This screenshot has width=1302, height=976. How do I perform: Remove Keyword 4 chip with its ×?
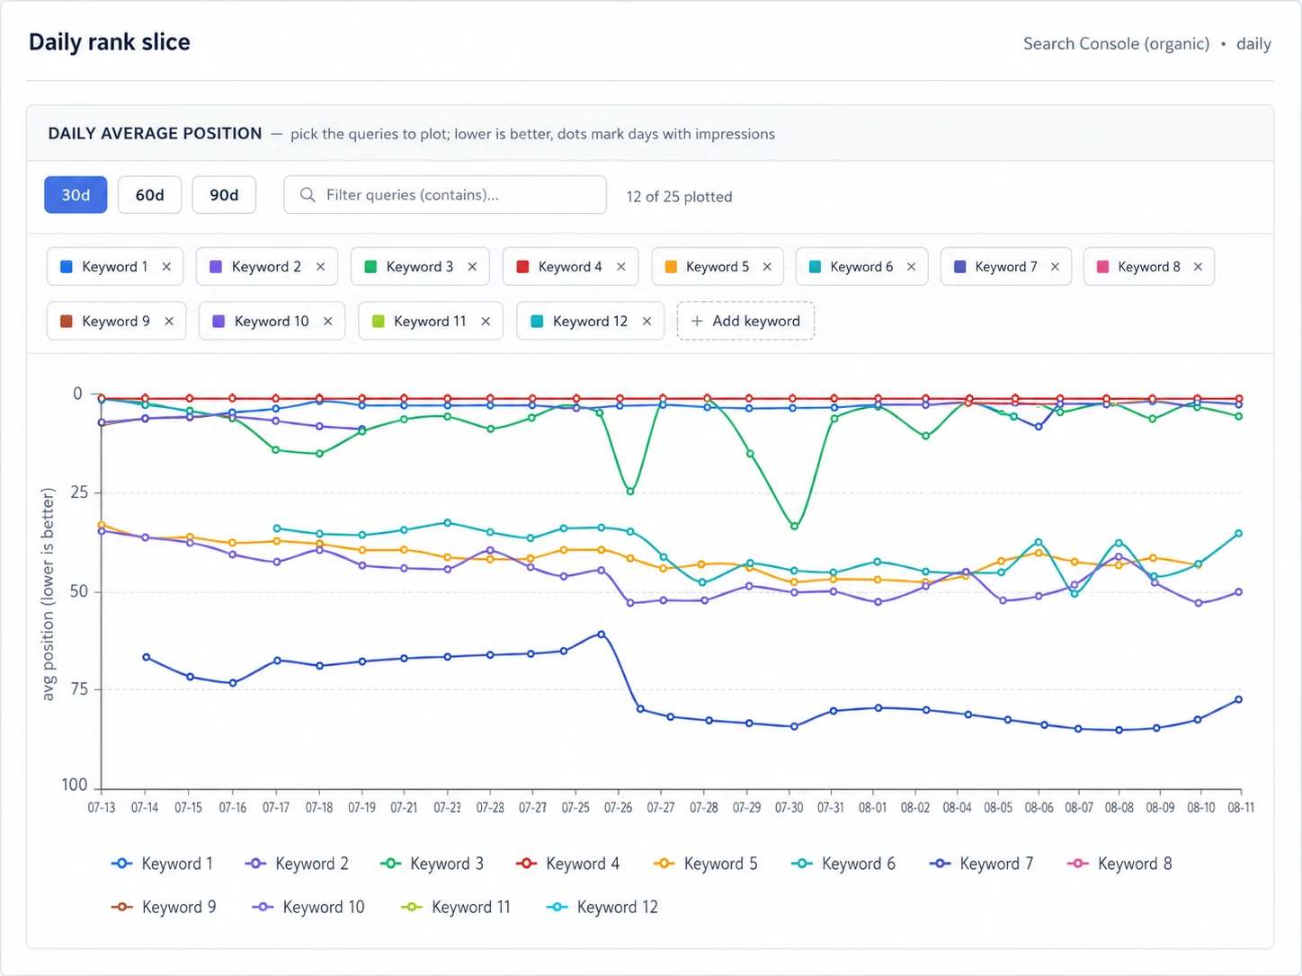620,267
